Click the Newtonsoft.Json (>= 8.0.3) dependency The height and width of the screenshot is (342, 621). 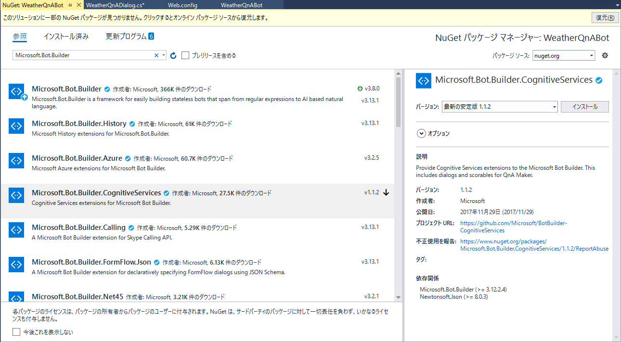coord(454,297)
